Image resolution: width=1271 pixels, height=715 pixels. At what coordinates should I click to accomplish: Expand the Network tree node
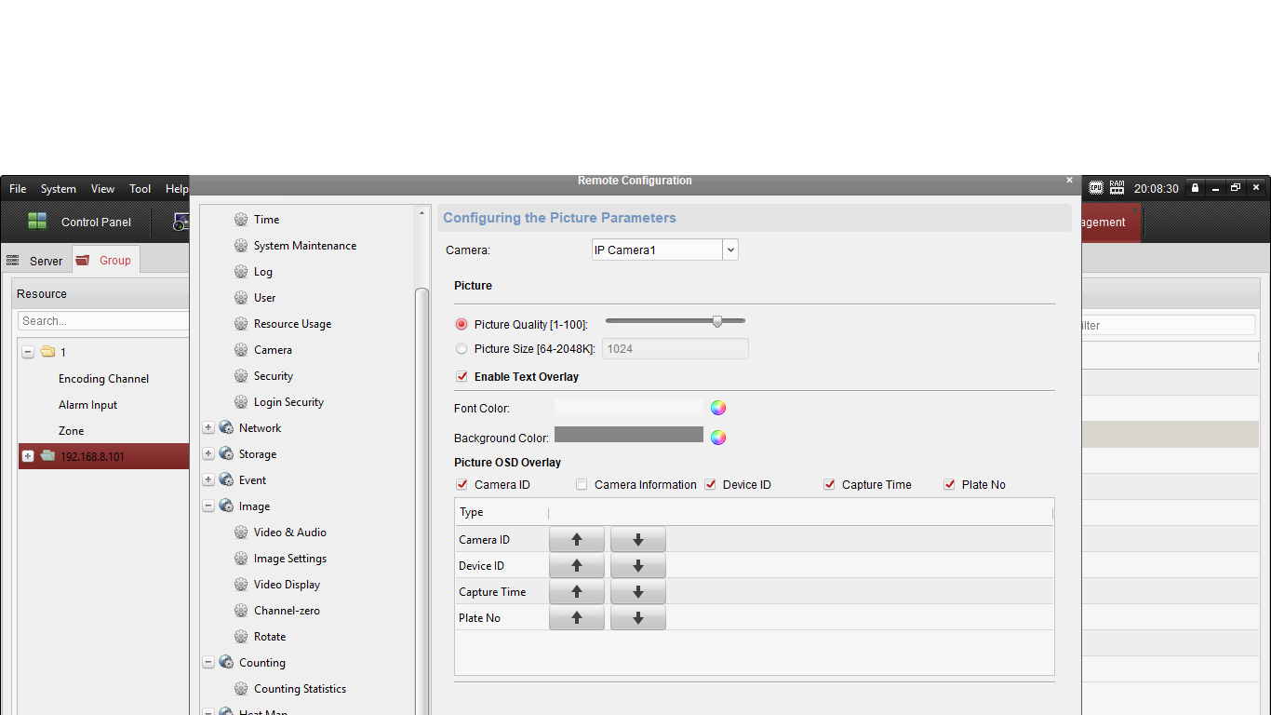(208, 428)
